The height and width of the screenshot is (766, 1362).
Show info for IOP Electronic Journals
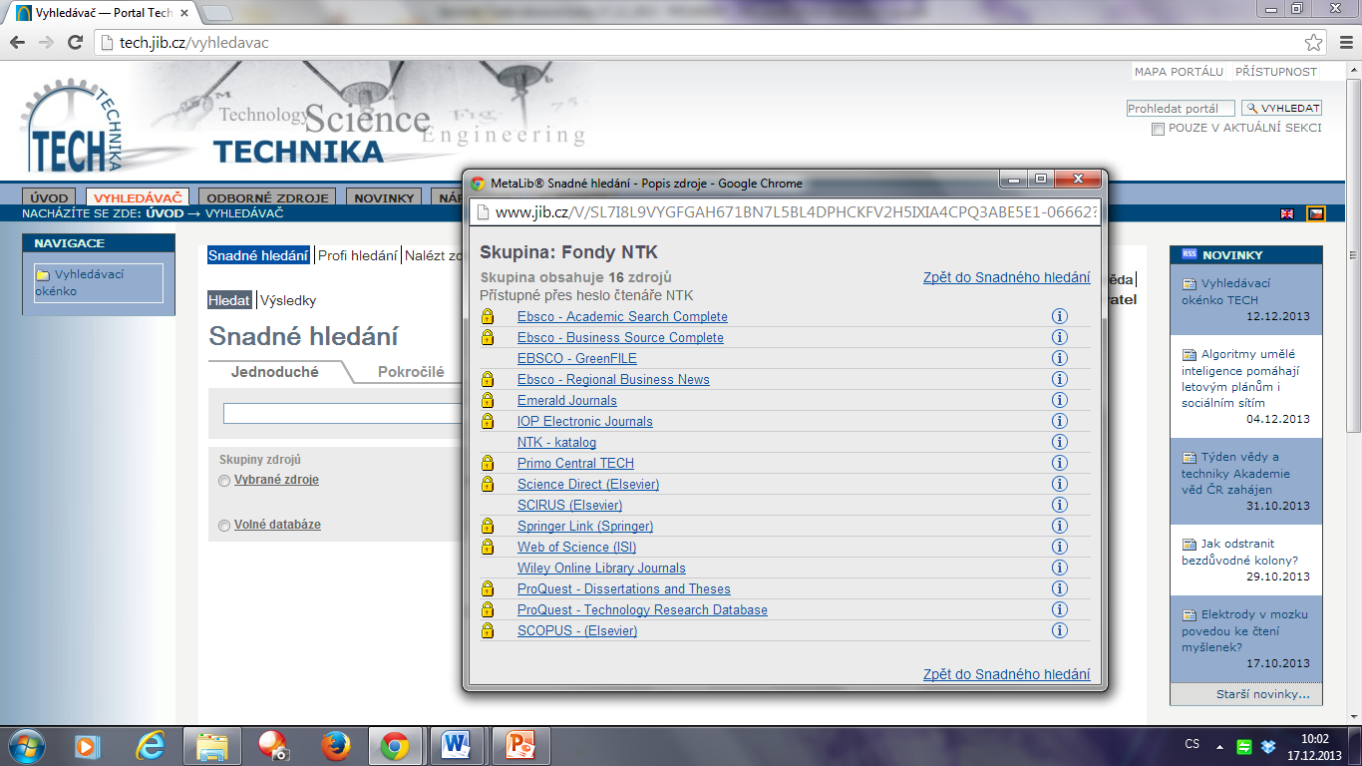[1059, 421]
